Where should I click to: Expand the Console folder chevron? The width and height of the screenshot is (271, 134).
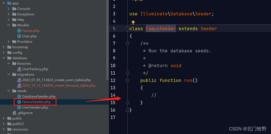pos(9,9)
